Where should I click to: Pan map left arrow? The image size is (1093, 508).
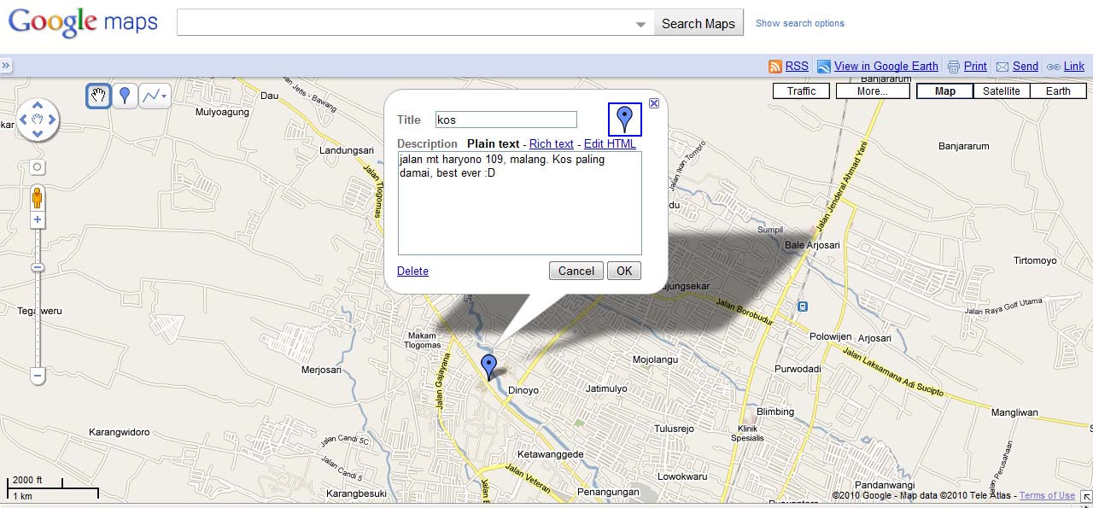[x=24, y=120]
